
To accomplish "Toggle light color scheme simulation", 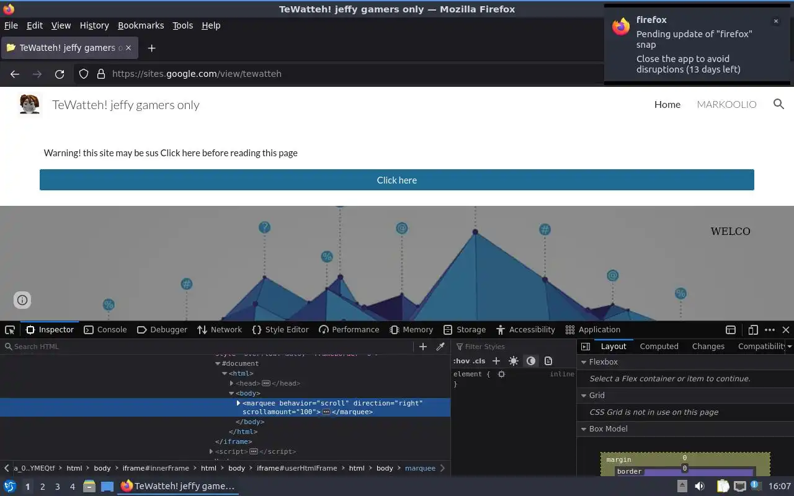I will 514,361.
